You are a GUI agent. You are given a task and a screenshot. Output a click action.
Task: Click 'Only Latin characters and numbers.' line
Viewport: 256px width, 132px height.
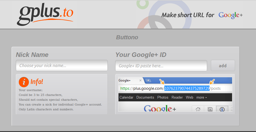[x=46, y=109]
